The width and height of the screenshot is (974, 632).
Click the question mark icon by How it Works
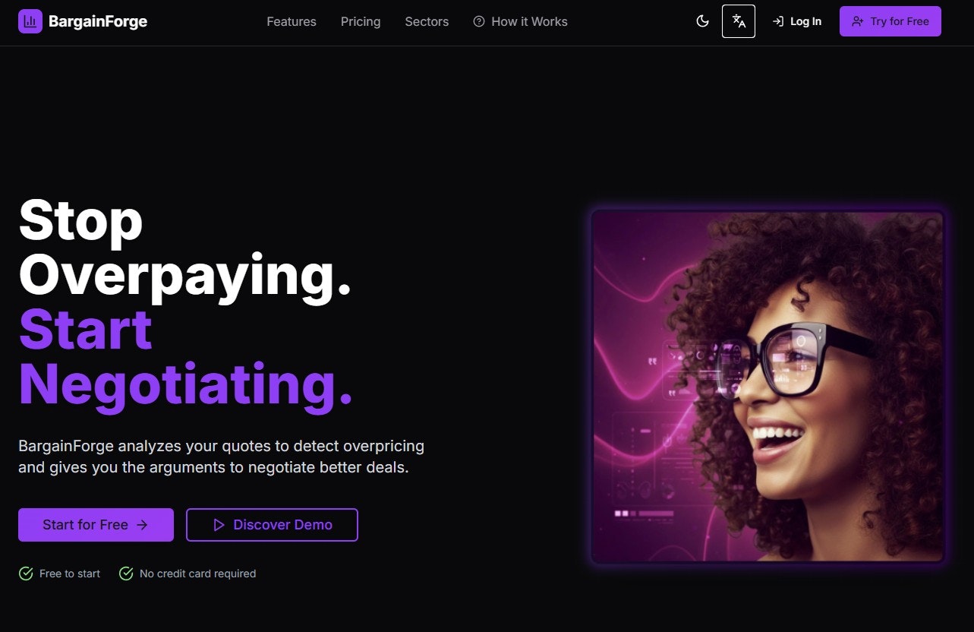479,21
